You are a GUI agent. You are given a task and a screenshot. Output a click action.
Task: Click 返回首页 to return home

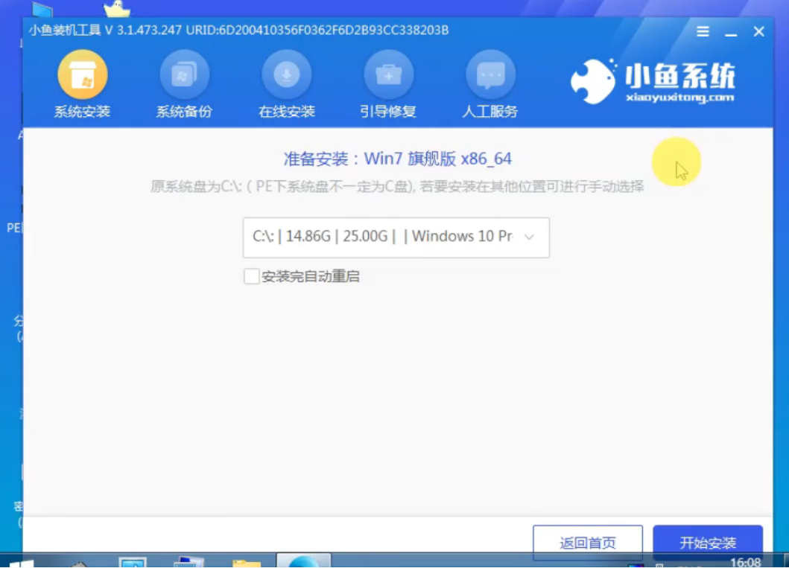point(588,543)
